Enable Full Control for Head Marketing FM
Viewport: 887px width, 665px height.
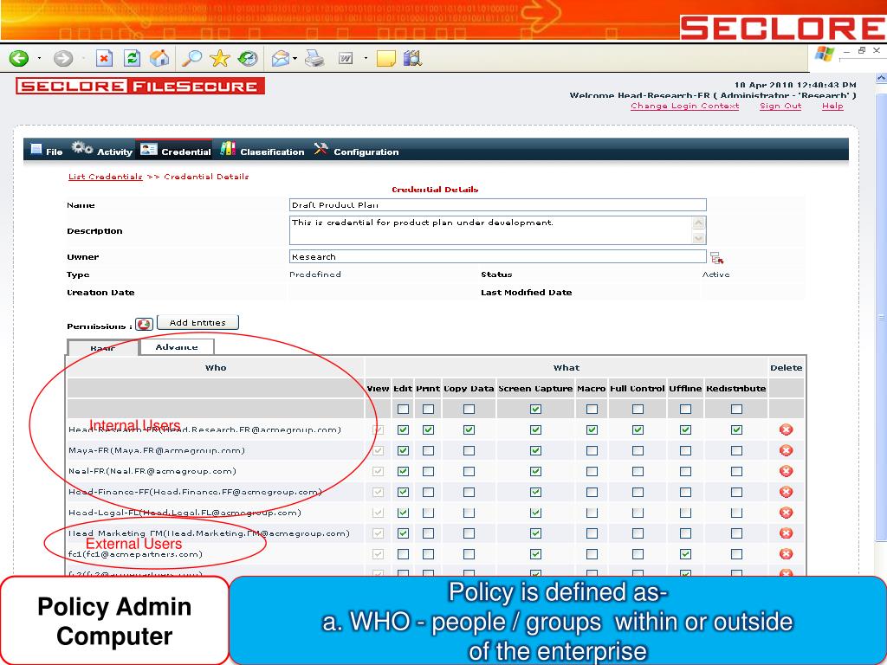[x=638, y=533]
